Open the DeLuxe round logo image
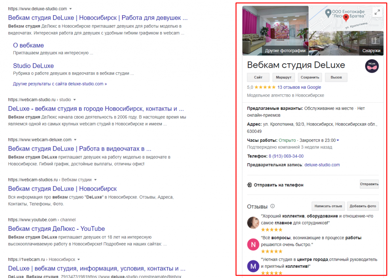The height and width of the screenshot is (278, 390). [x=372, y=66]
